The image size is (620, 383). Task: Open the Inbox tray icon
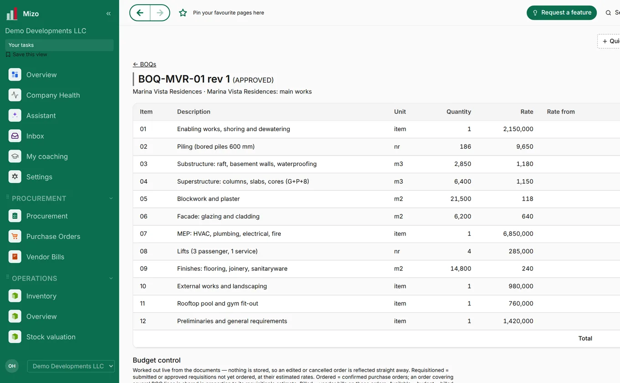15,136
